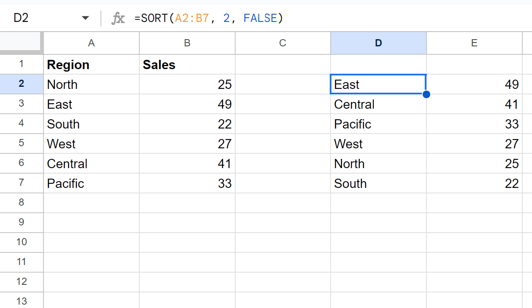Click the fx function icon
The width and height of the screenshot is (532, 308).
tap(118, 18)
